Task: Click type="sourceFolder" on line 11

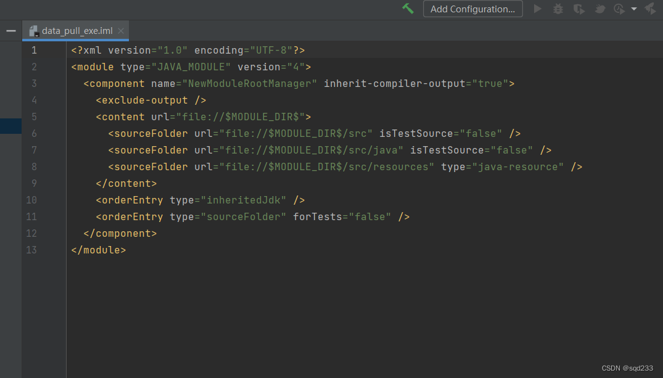Action: point(228,216)
